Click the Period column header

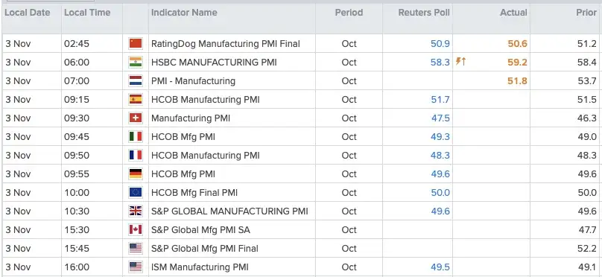(x=349, y=13)
